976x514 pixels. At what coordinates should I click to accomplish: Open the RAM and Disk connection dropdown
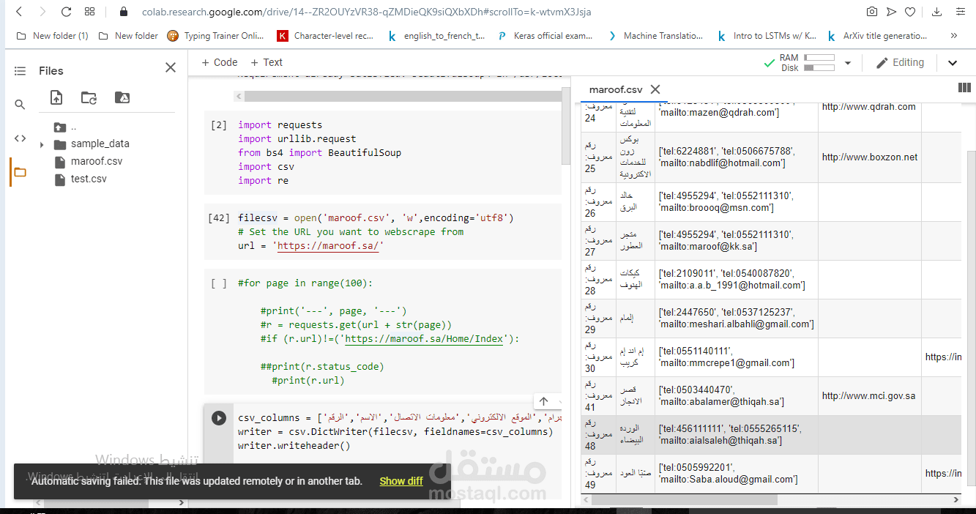pos(848,63)
